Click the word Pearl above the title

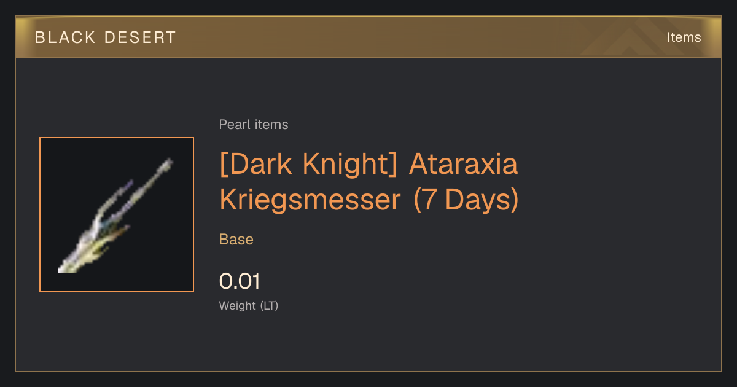click(x=232, y=125)
